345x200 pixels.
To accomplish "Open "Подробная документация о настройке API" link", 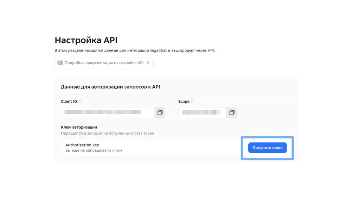I will pyautogui.click(x=104, y=63).
